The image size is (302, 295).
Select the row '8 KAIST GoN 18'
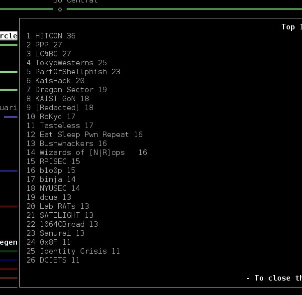pos(58,99)
